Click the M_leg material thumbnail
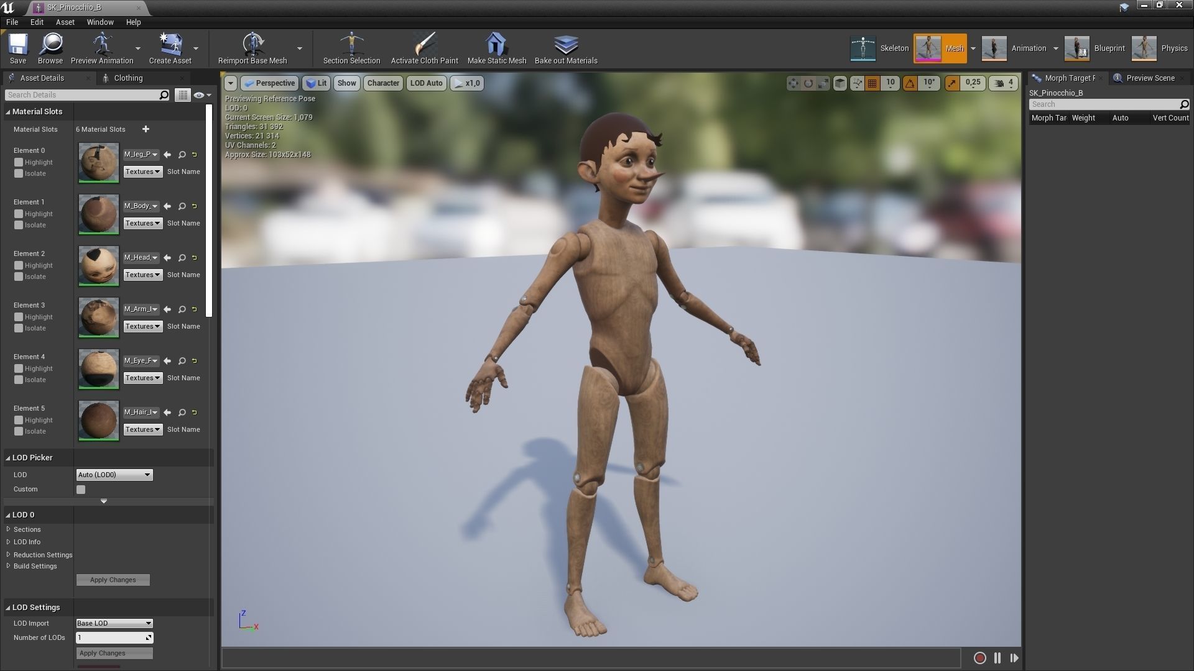The height and width of the screenshot is (671, 1194). point(98,163)
